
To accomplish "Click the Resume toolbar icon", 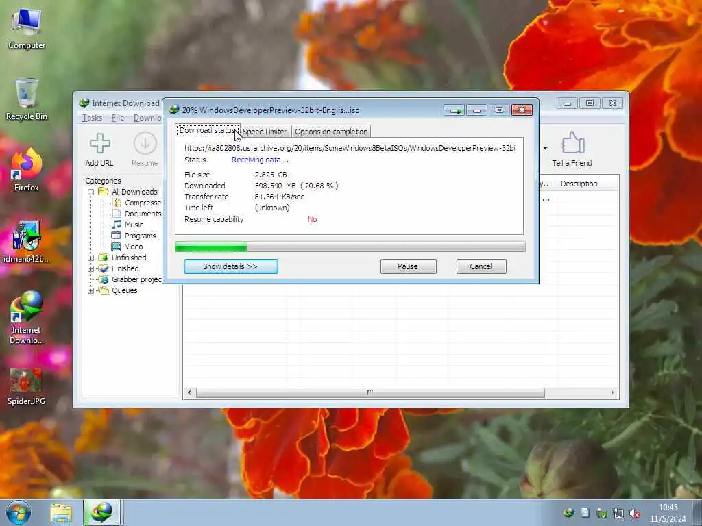I will click(145, 143).
